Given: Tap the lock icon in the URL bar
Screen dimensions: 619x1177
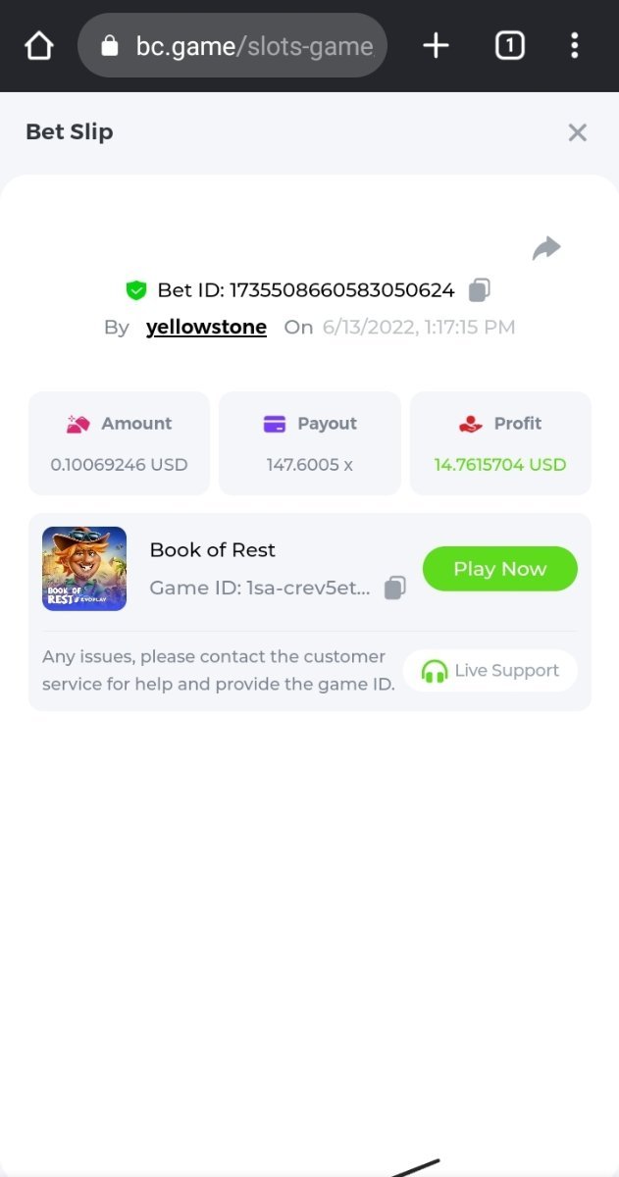Looking at the screenshot, I should (x=110, y=46).
